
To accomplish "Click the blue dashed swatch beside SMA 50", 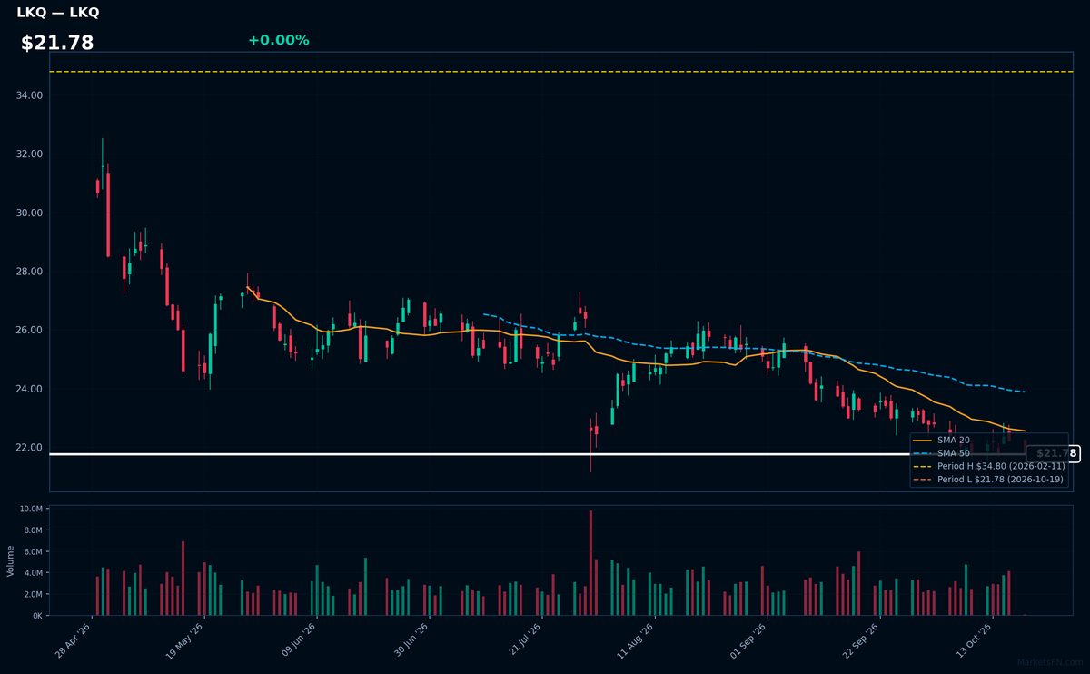I will pyautogui.click(x=923, y=452).
